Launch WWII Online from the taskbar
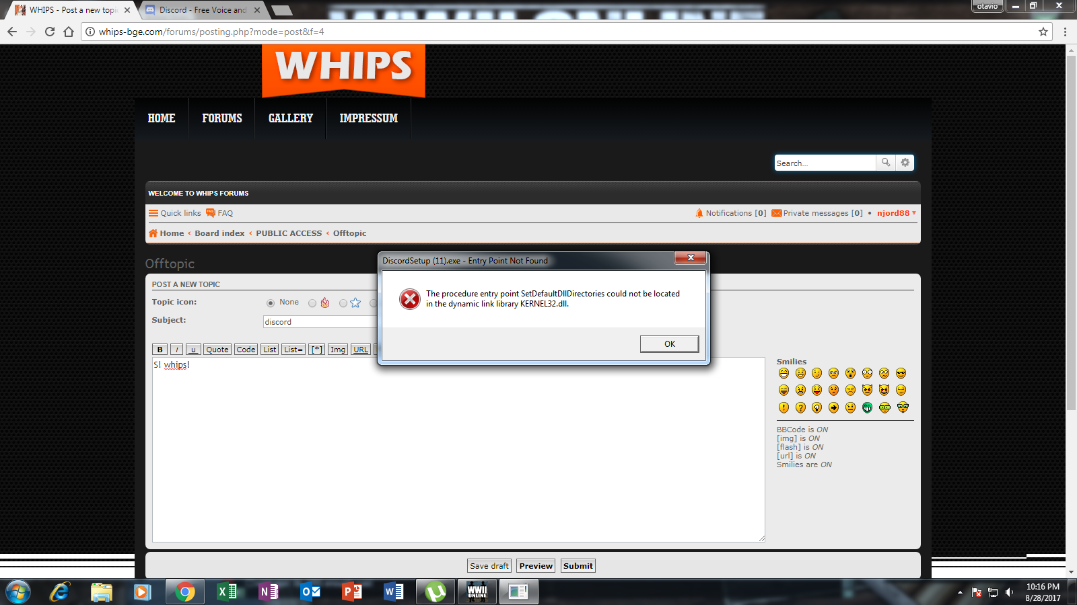This screenshot has height=605, width=1077. [477, 592]
